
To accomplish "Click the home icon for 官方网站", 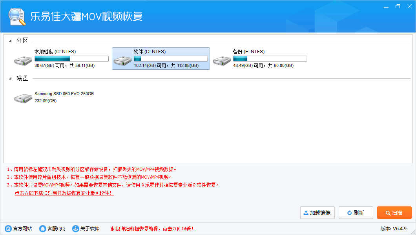I will point(8,228).
